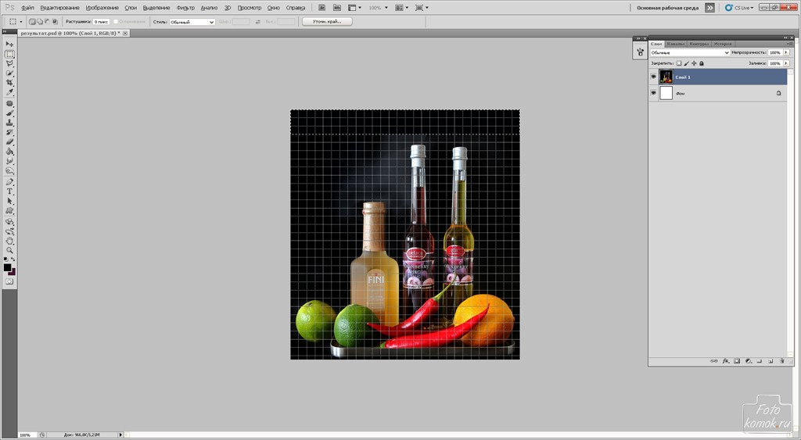Click the Уточн. край button
Viewport: 801px width, 440px height.
point(327,22)
